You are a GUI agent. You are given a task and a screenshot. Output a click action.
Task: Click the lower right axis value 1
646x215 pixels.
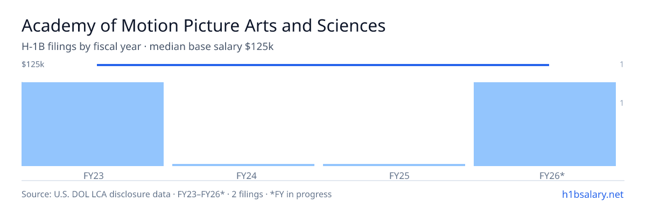[622, 103]
